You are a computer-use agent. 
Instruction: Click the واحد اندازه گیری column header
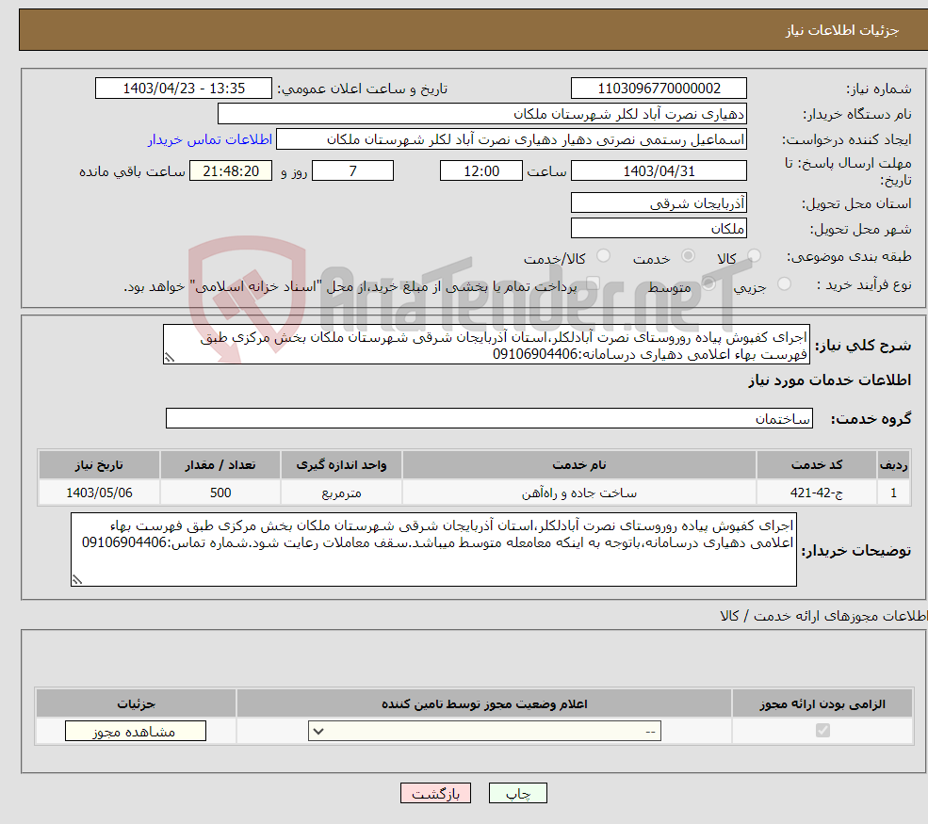(x=341, y=465)
